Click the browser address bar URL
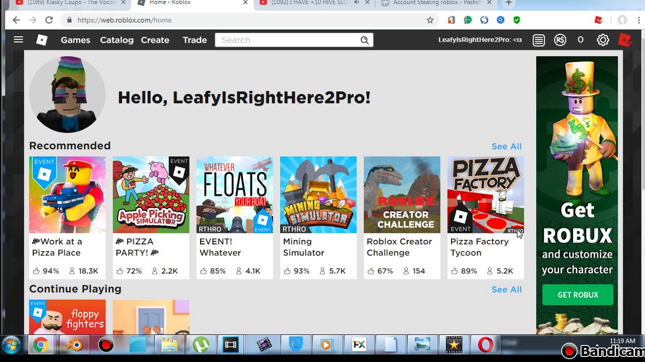The image size is (645, 362). (x=124, y=20)
